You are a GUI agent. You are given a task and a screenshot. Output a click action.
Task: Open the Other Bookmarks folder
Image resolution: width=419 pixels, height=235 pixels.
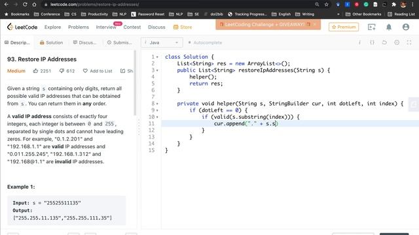coord(363,14)
